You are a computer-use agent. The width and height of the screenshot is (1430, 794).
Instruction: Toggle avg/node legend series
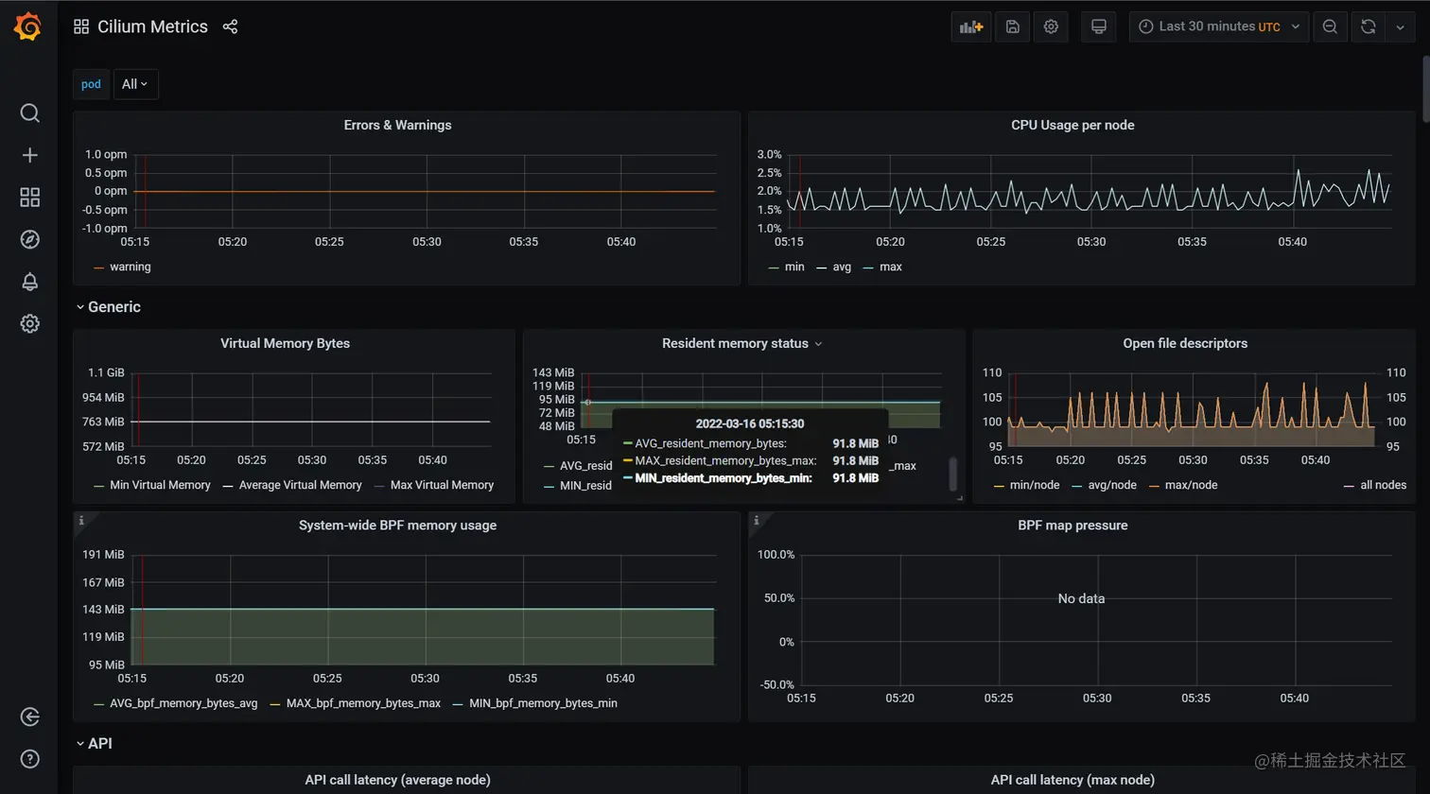coord(1112,485)
